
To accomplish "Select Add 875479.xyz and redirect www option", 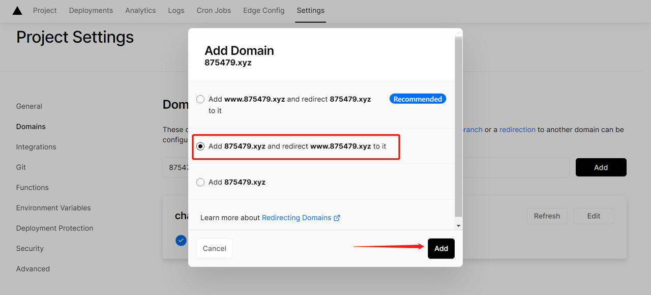I will tap(200, 146).
